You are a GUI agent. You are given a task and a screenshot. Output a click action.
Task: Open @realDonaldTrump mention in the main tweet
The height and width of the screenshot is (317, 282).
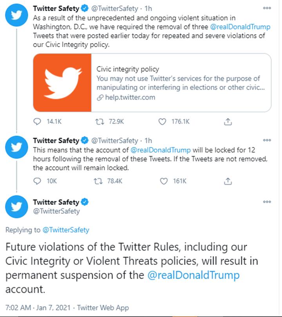pos(193,275)
